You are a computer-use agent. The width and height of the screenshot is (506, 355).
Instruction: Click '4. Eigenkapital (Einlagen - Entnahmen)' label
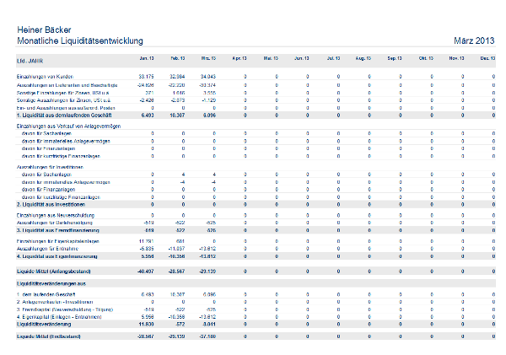(59, 317)
